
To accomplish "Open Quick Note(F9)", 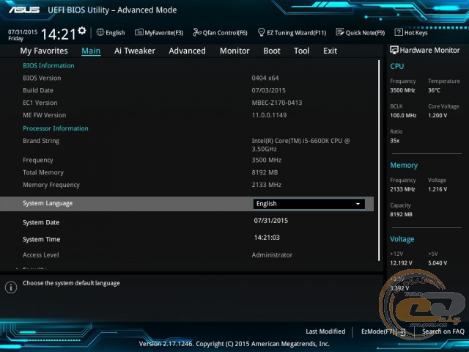I will (x=361, y=32).
